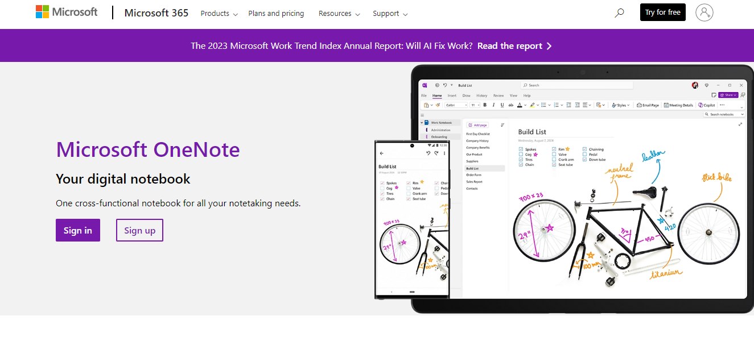Open the website search magnifier icon
754x337 pixels.
point(619,13)
